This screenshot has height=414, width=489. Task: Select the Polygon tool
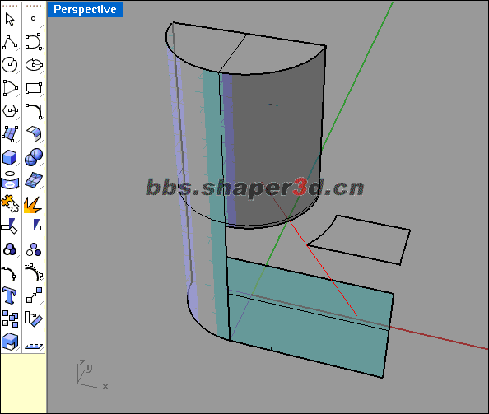pyautogui.click(x=10, y=110)
